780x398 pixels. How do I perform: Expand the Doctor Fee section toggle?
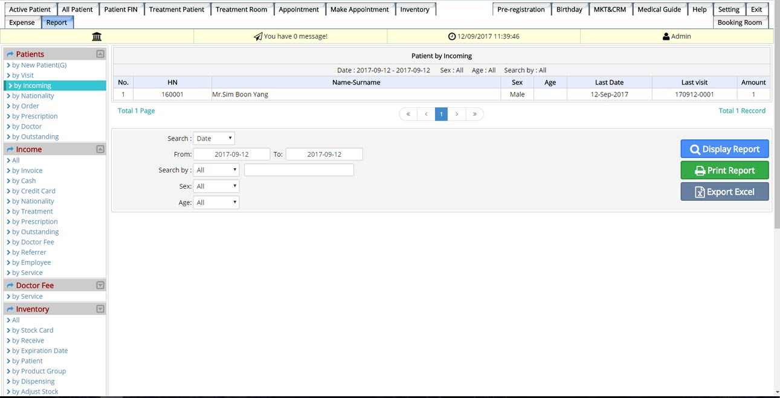click(100, 285)
